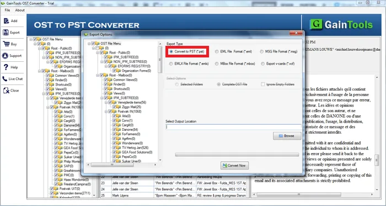Select Convert to PST (*.pst) radio button
Image resolution: width=386 pixels, height=206 pixels.
coord(171,52)
